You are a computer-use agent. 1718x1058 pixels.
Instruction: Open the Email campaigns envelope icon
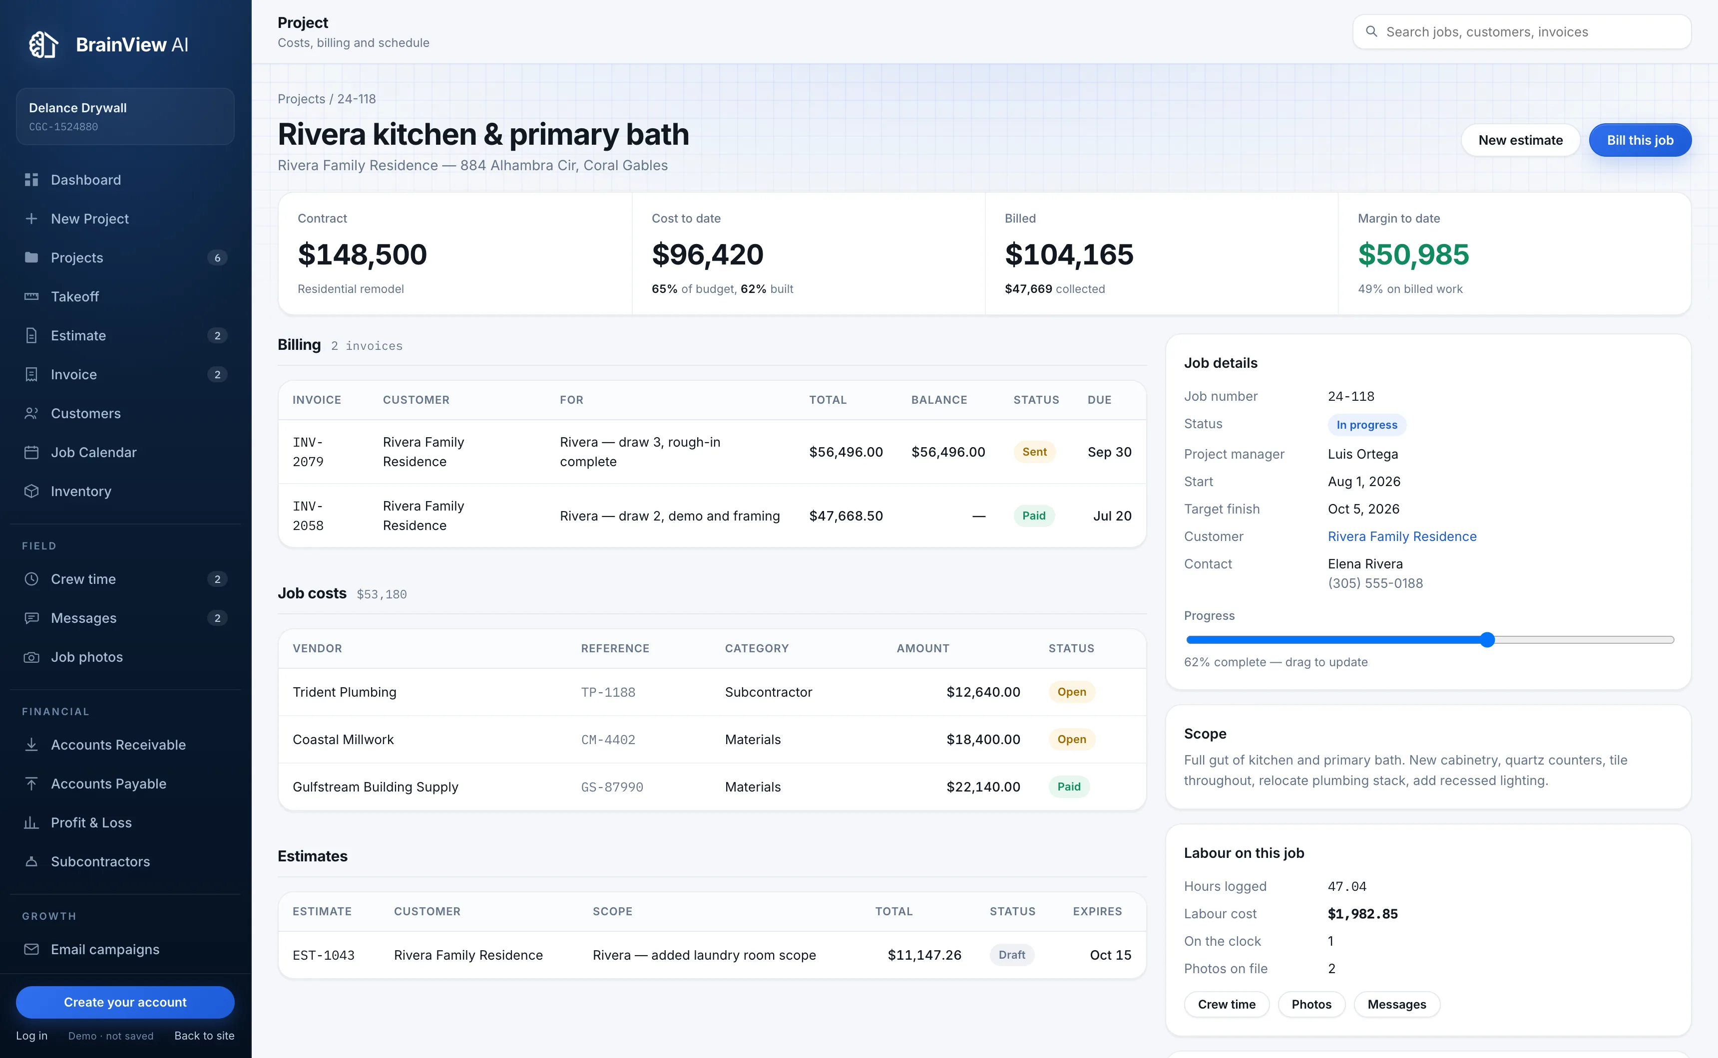31,950
